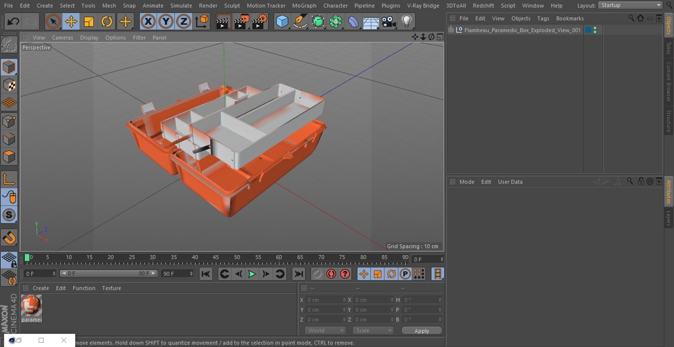Add a Floor environment object
The width and height of the screenshot is (674, 347).
(x=371, y=22)
